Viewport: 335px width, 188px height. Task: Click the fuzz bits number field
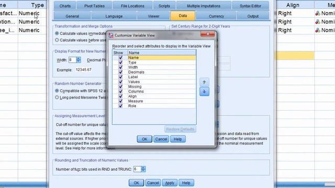coord(137,169)
